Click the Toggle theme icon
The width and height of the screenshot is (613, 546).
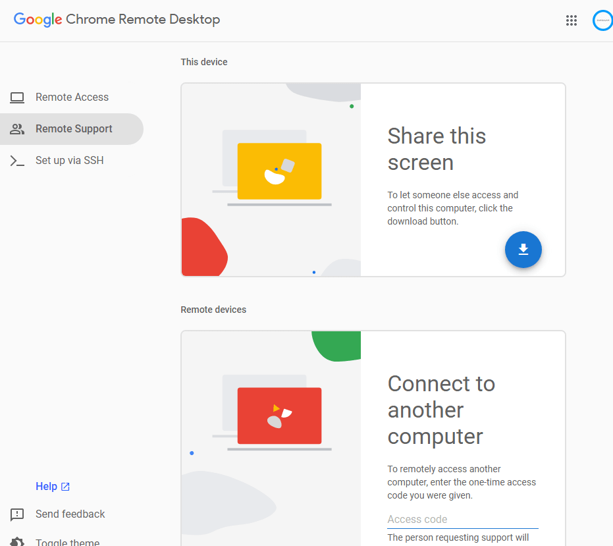click(17, 542)
